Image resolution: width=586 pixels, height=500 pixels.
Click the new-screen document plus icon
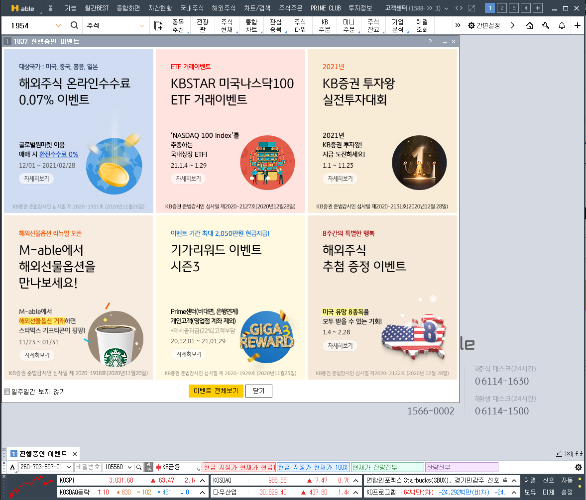(158, 25)
